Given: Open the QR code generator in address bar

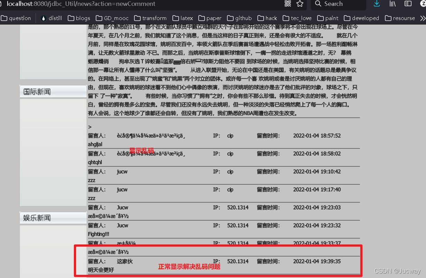Looking at the screenshot, I should coord(288,4).
